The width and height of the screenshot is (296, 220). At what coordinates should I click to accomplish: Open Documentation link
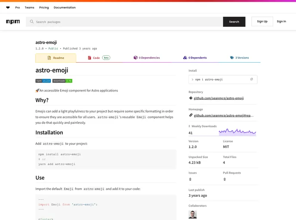[x=65, y=8]
